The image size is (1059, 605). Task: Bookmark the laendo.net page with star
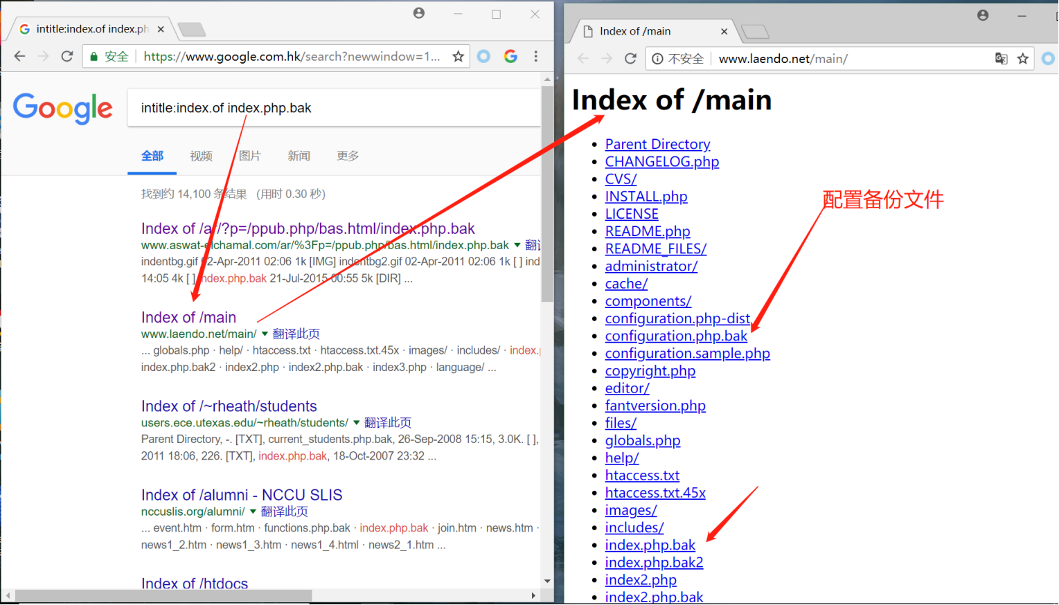1023,59
